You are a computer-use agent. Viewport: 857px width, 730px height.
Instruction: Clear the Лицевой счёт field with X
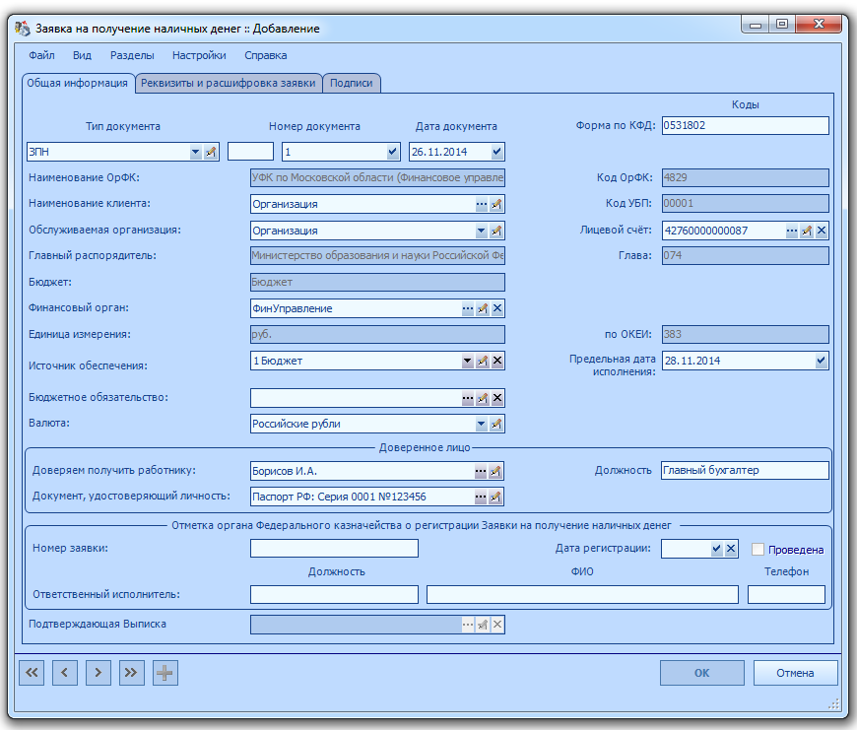coord(822,231)
